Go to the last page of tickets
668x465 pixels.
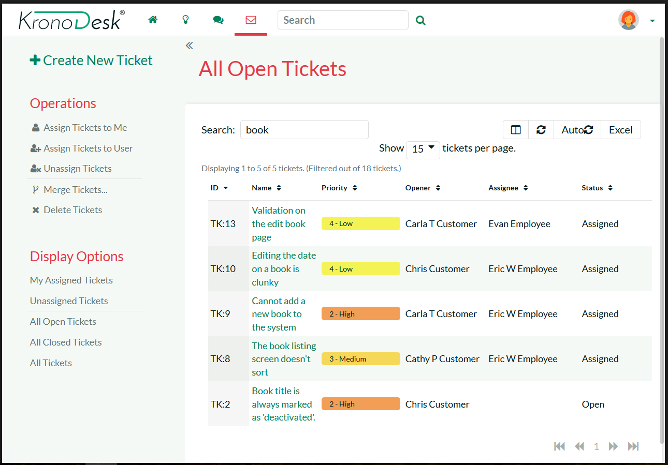[633, 446]
